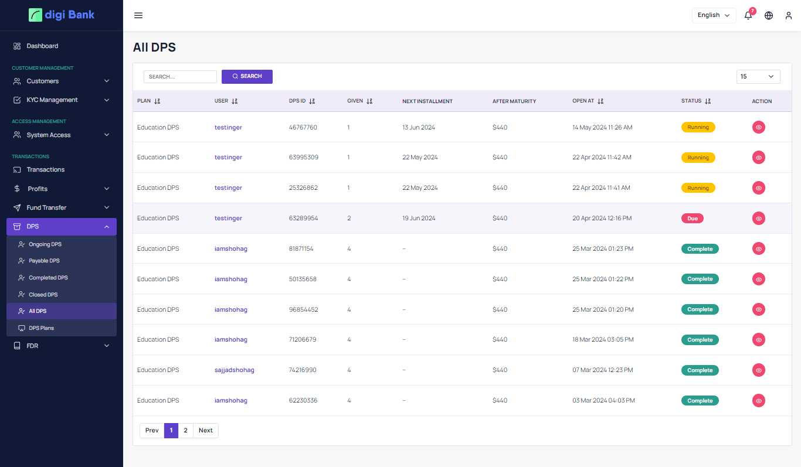
Task: Open Completed DPS in sidebar
Action: 48,278
